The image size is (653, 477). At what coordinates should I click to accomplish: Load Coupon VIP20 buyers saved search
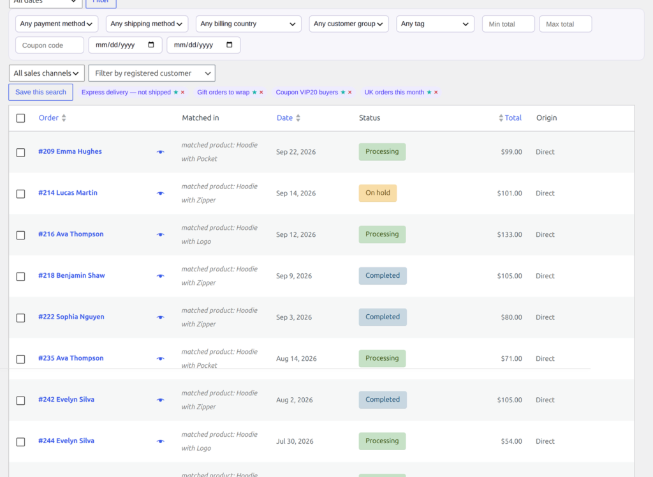(x=307, y=92)
